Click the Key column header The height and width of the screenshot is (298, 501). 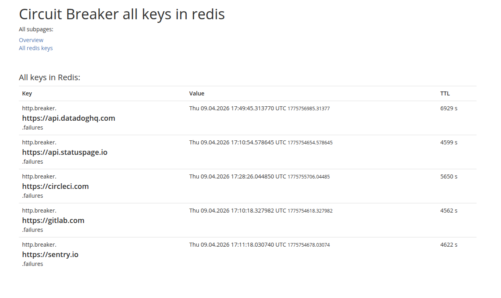(x=27, y=93)
